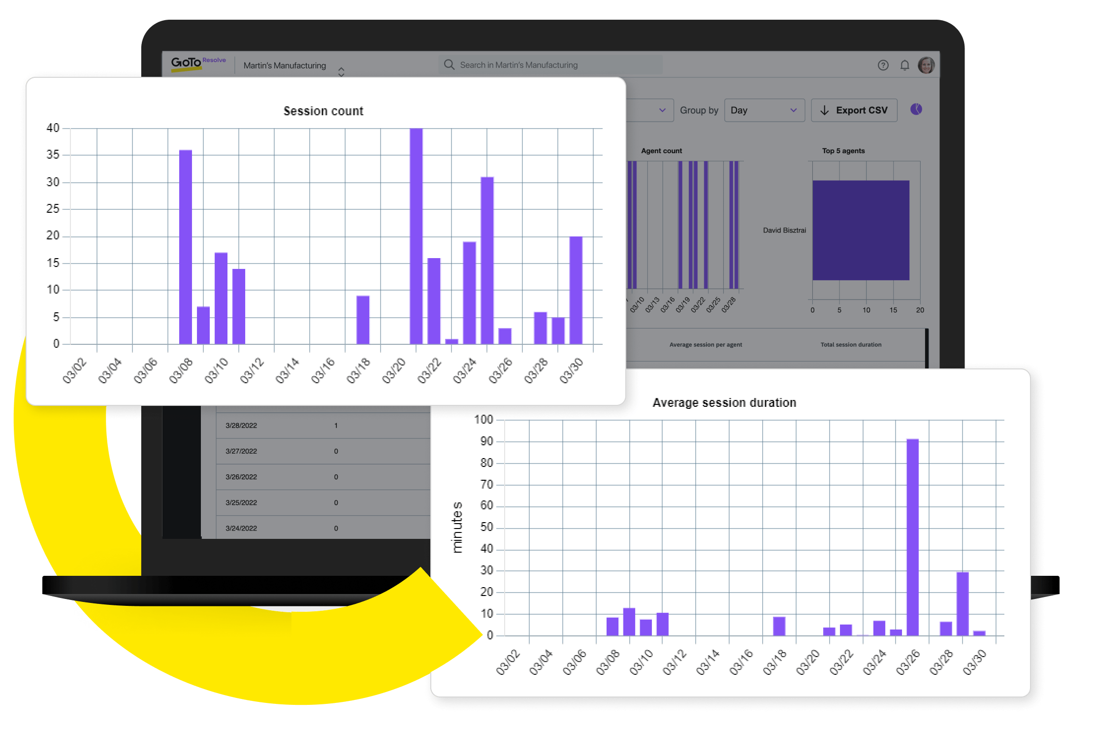Click the Search in Martin's Manufacturing field
This screenshot has width=1093, height=729.
click(x=550, y=65)
